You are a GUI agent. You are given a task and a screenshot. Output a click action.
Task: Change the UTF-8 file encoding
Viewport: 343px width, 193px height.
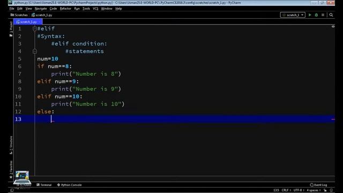point(299,190)
